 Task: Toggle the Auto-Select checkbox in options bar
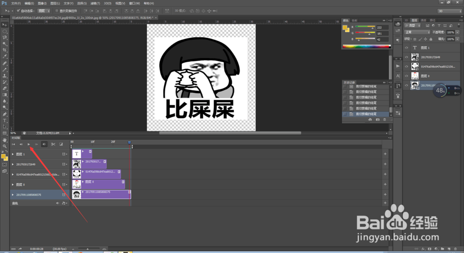click(x=18, y=11)
